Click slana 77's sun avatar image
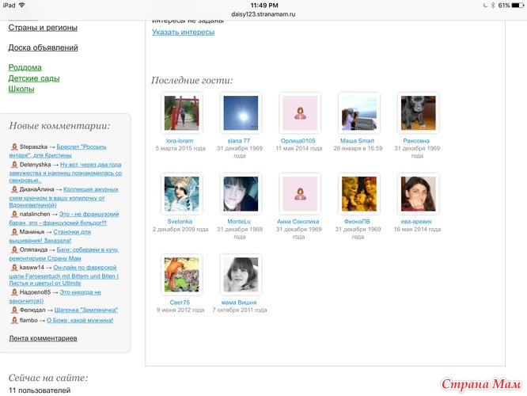 (240, 113)
